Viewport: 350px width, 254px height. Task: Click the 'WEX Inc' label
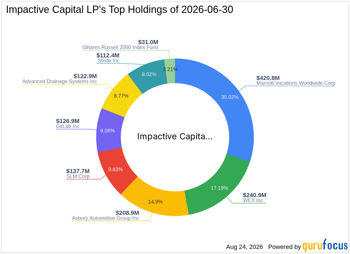pyautogui.click(x=253, y=200)
